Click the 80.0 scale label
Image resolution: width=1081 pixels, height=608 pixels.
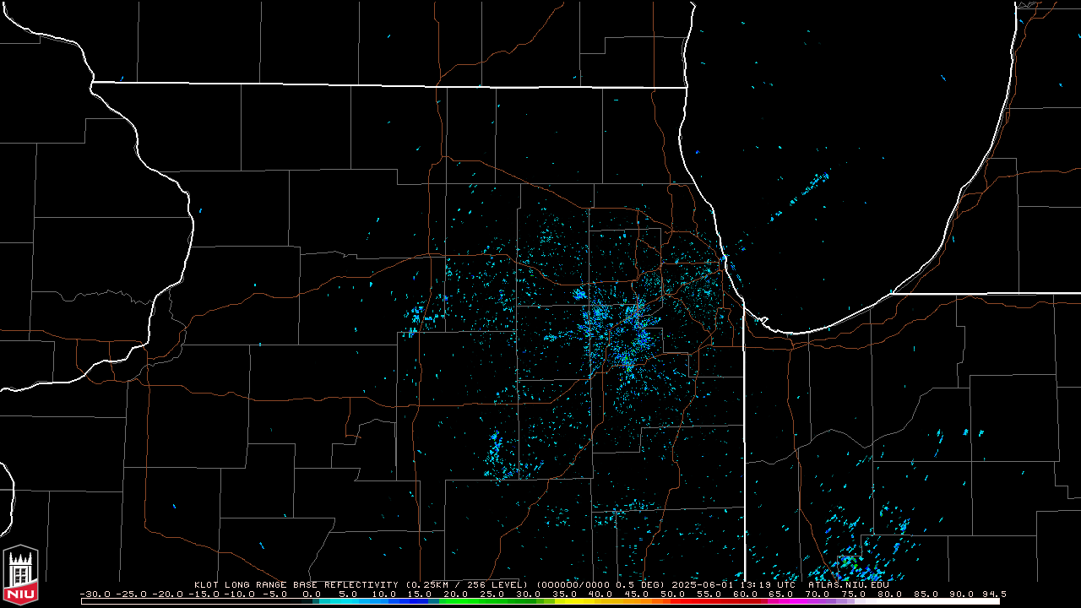pyautogui.click(x=889, y=594)
